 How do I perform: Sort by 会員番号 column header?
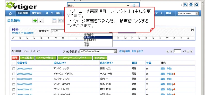pyautogui.click(x=22, y=63)
